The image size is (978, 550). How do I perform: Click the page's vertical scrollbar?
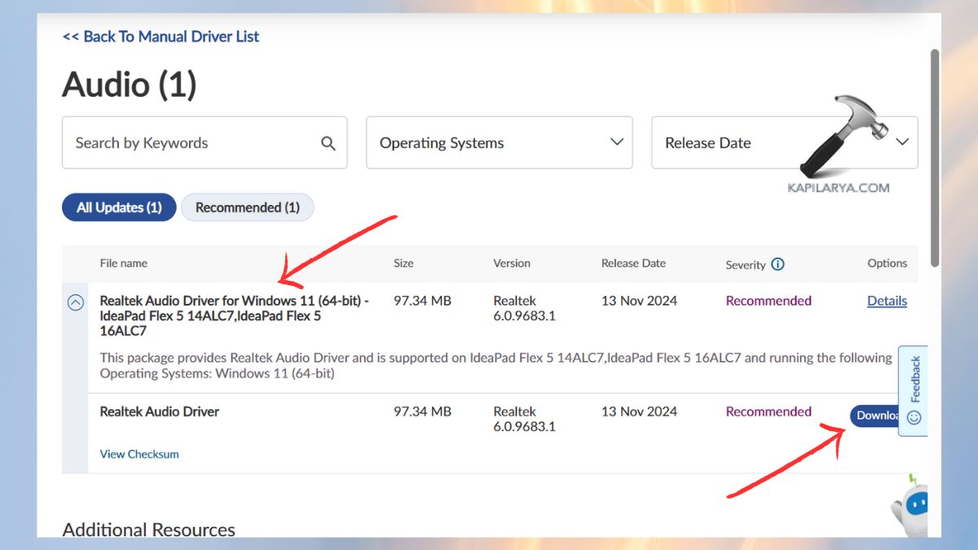(x=935, y=155)
